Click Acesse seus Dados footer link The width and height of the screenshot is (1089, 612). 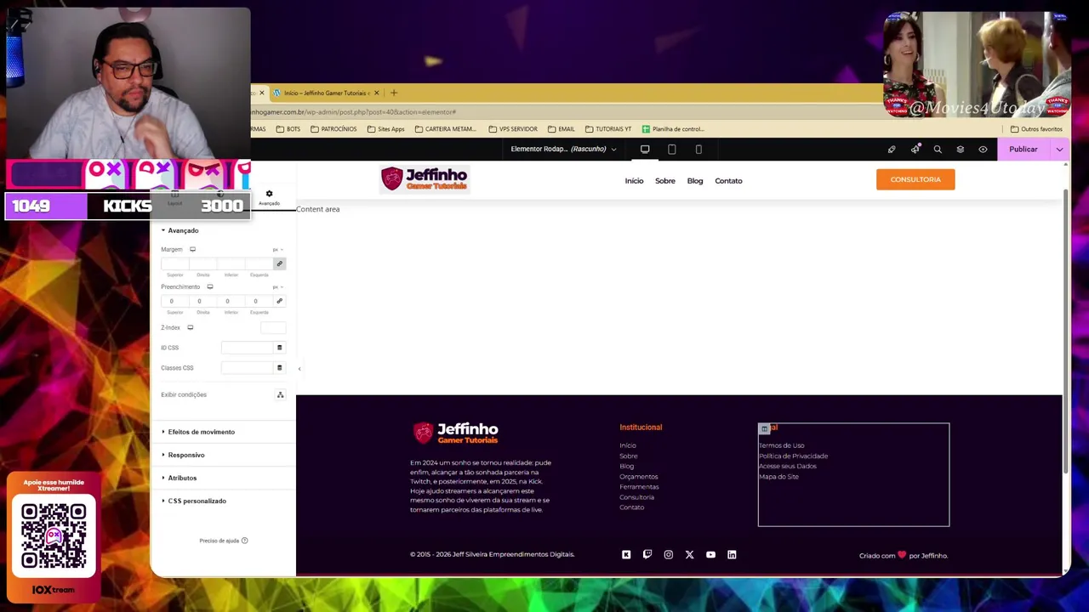[787, 466]
